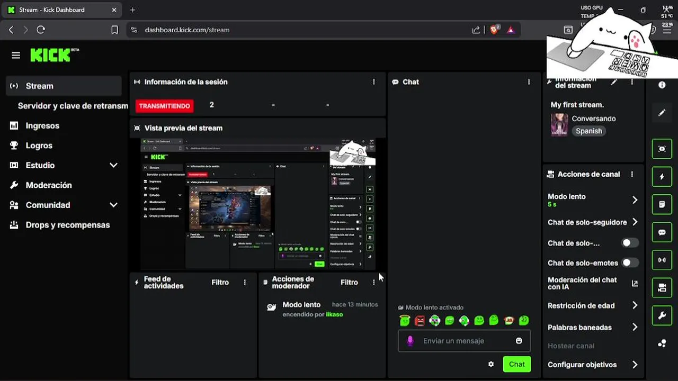Open Servidor y clave de retransmisión
This screenshot has height=381, width=678.
73,106
